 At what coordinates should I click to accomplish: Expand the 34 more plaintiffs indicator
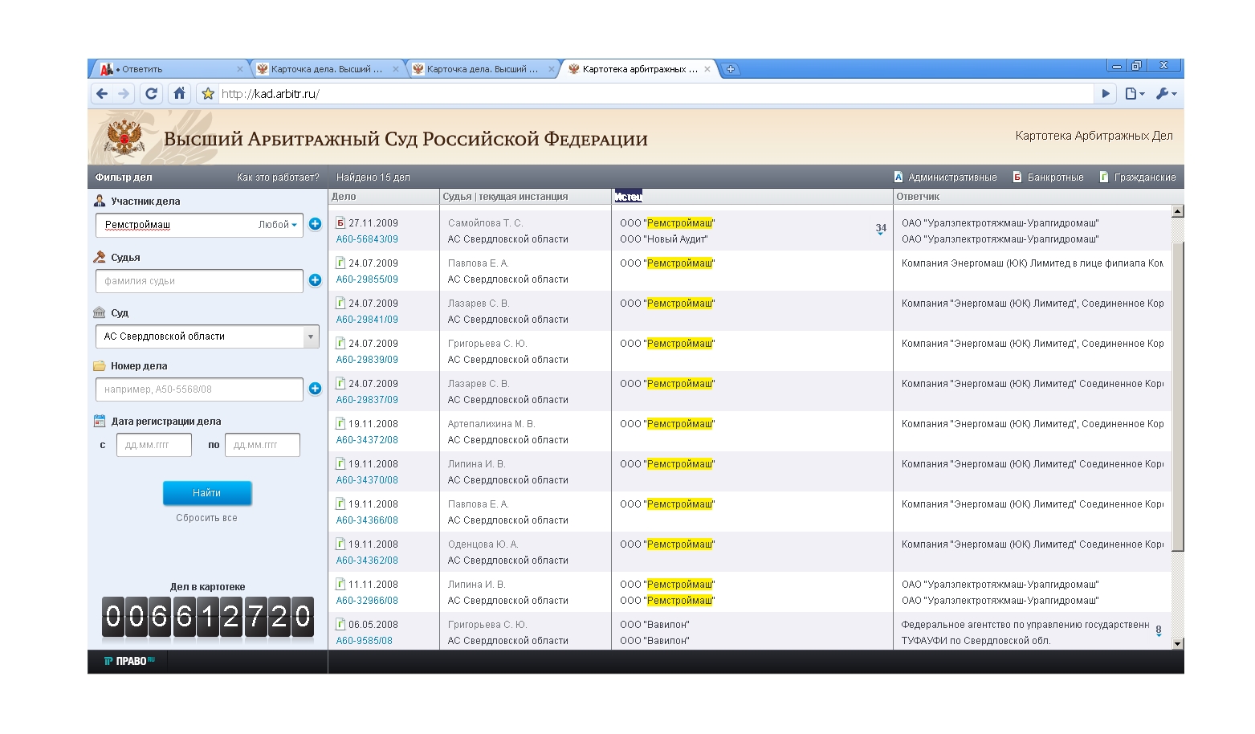pos(881,229)
